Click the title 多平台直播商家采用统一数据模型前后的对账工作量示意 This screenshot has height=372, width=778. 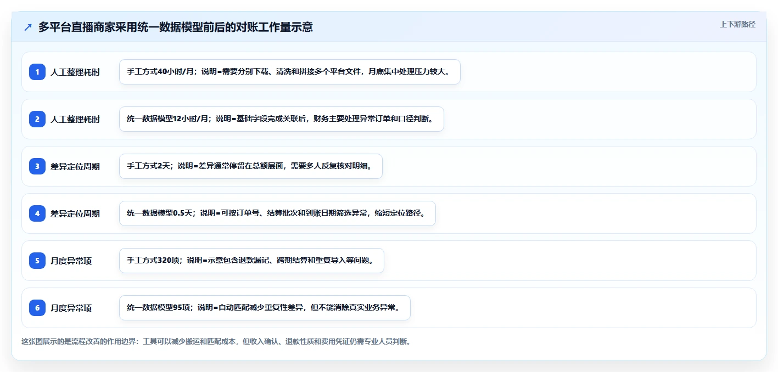[175, 27]
